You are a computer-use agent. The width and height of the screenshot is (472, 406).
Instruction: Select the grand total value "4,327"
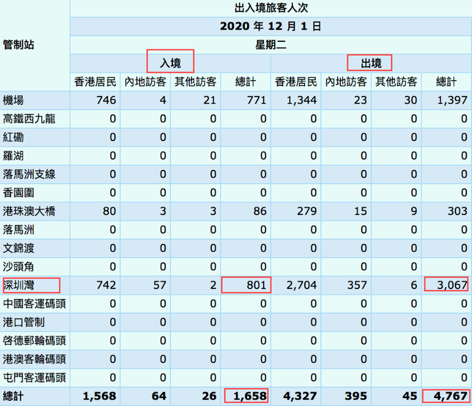(x=300, y=396)
